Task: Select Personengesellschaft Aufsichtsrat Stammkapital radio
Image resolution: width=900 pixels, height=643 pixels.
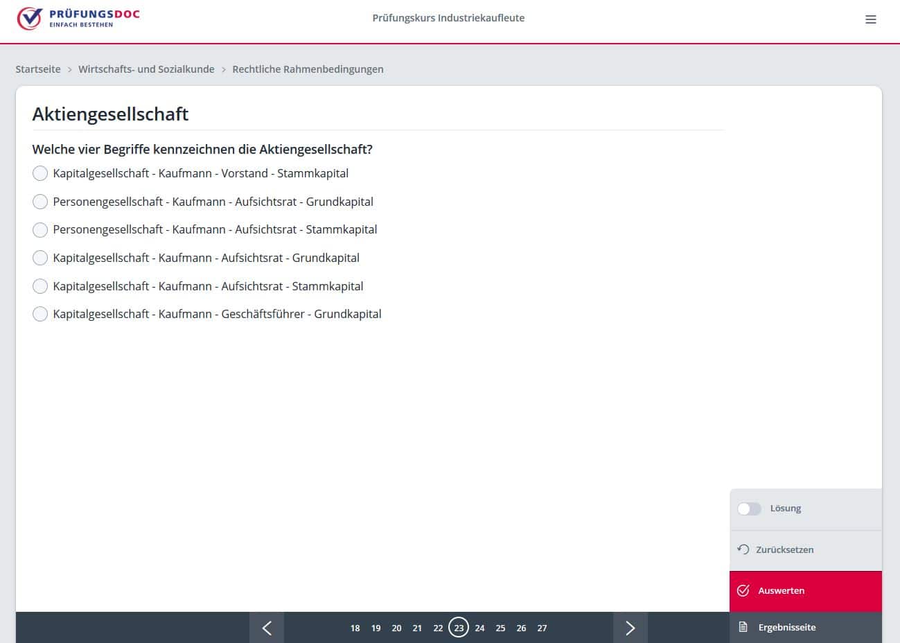Action: pos(40,229)
